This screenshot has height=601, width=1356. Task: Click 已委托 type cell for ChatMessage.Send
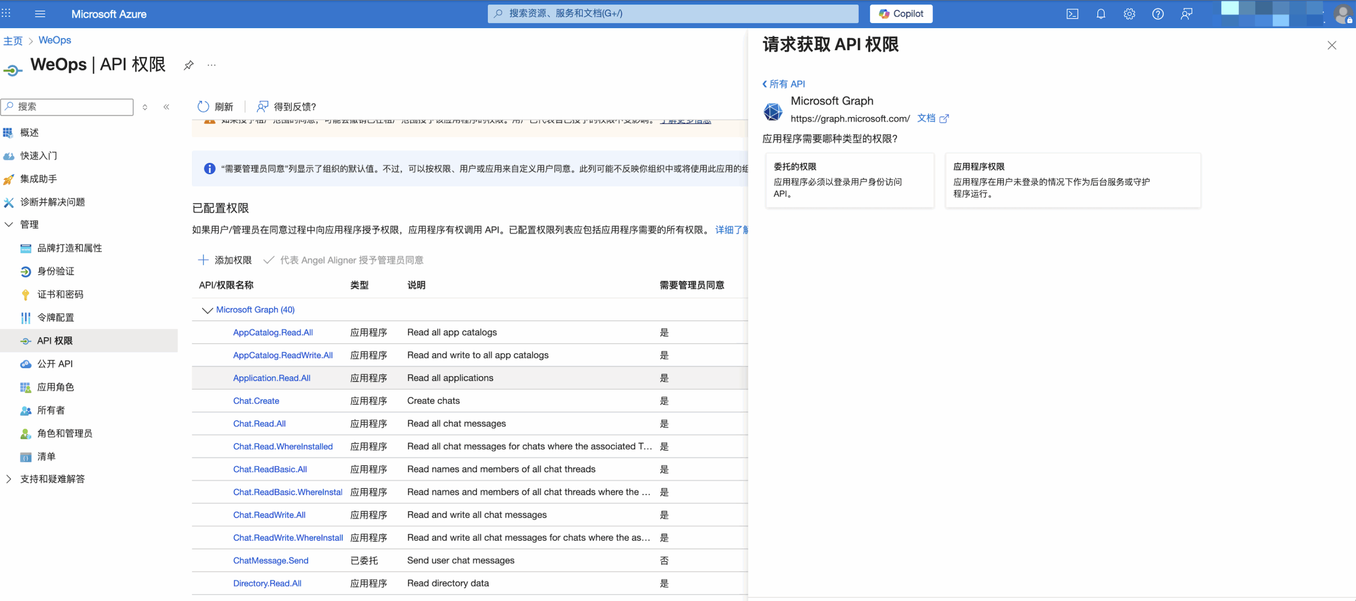click(x=364, y=560)
